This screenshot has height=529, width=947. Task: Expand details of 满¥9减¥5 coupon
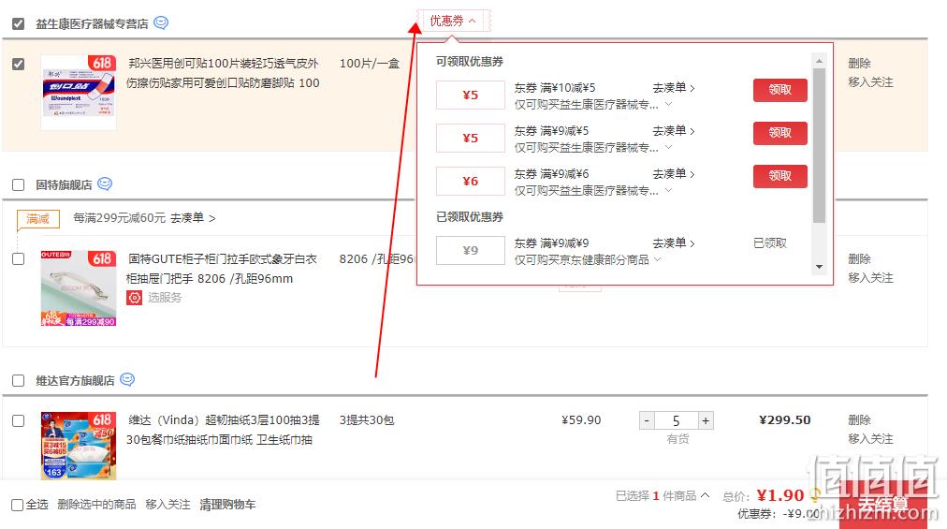click(x=668, y=147)
